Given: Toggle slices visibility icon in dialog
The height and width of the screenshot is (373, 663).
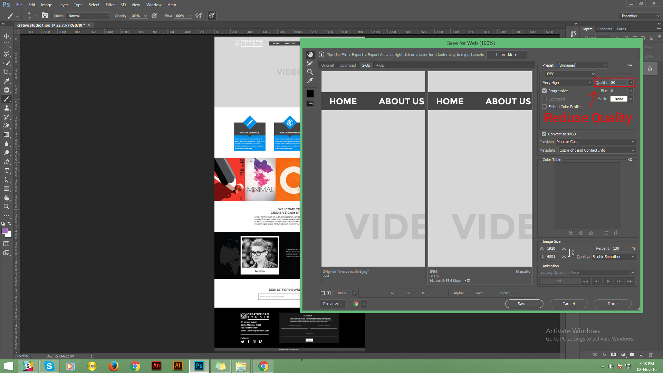Looking at the screenshot, I should [310, 104].
